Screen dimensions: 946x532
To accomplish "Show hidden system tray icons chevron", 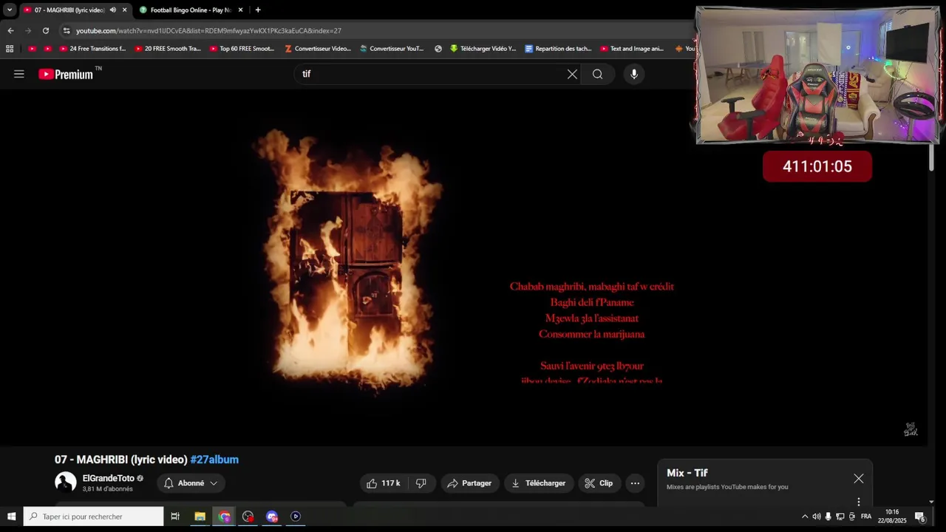I will click(x=805, y=516).
